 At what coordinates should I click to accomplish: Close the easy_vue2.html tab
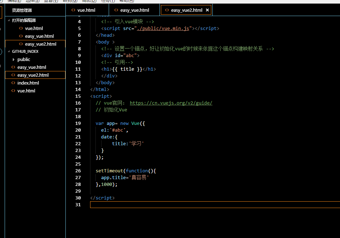point(207,10)
